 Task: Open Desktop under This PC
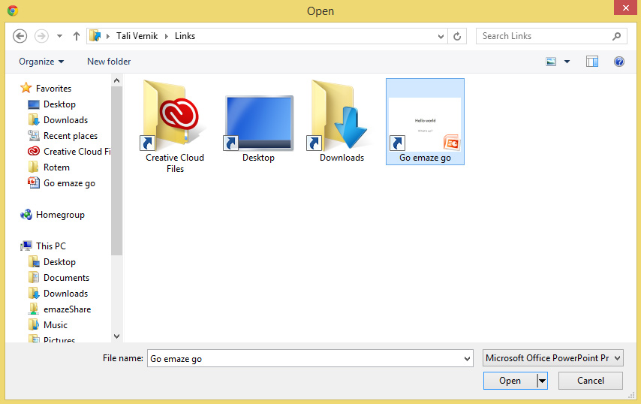click(60, 262)
